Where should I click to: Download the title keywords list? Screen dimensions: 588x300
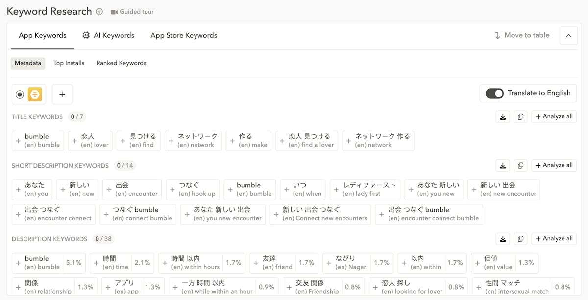coord(503,117)
